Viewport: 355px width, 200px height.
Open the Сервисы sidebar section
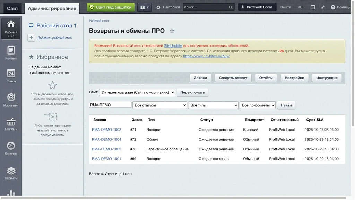tap(11, 173)
